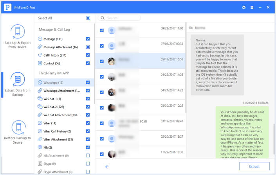Uncheck the WeChat-2 (526) checkbox
276x175 pixels.
pyautogui.click(x=88, y=107)
